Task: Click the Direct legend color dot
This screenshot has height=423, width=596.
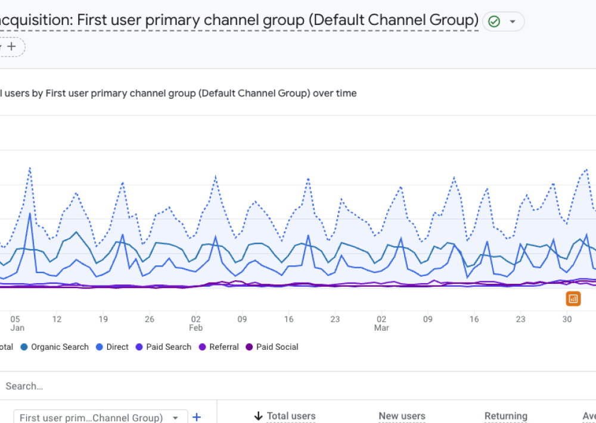Action: [99, 347]
